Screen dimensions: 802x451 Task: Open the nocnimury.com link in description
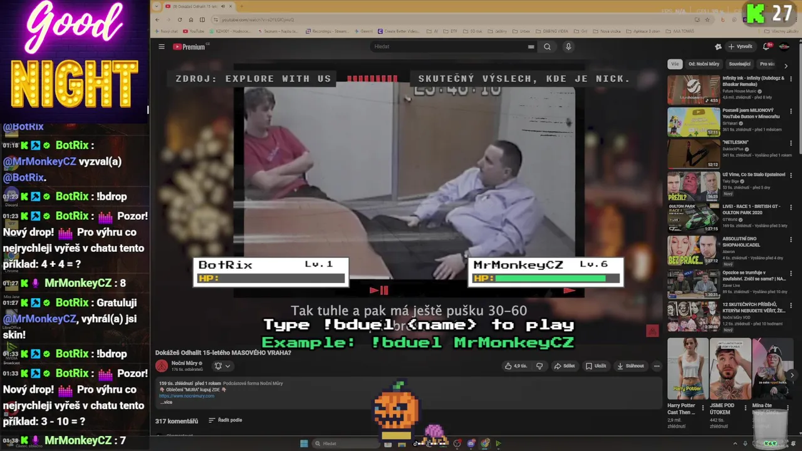186,396
